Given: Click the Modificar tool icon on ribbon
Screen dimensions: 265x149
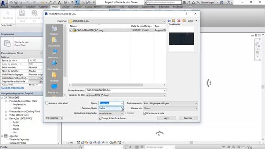Looking at the screenshot, I should tap(8, 15).
